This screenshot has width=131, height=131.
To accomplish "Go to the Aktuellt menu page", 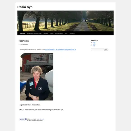I will [46, 33].
